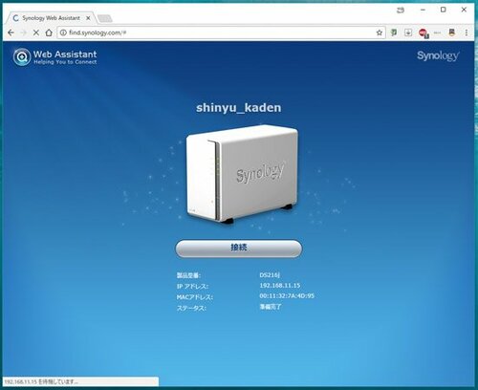Close the Synology Web Assistant tab
Viewport: 478px width, 390px height.
pos(88,18)
